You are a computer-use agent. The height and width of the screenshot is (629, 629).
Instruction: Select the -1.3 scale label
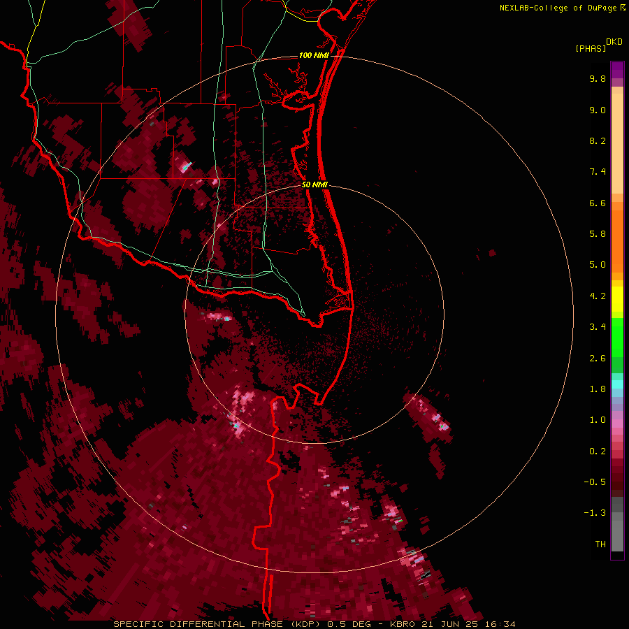tap(595, 513)
